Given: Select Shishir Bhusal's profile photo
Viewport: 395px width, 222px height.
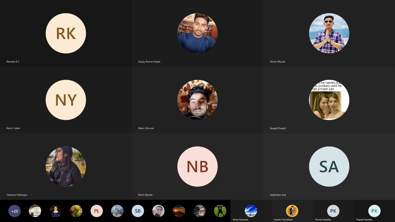Looking at the screenshot, I should point(329,33).
